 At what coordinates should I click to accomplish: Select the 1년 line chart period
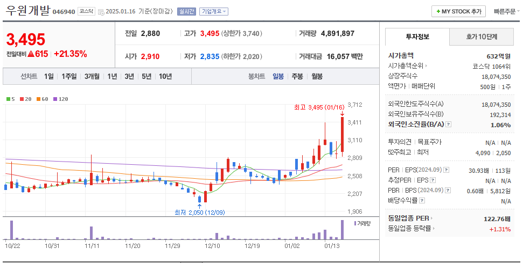point(112,76)
